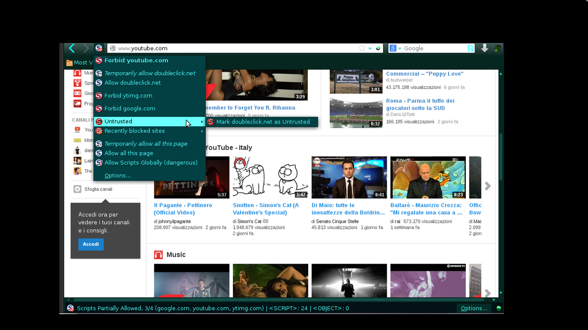Open the Sfoglia canali link
This screenshot has width=588, height=330.
point(98,189)
